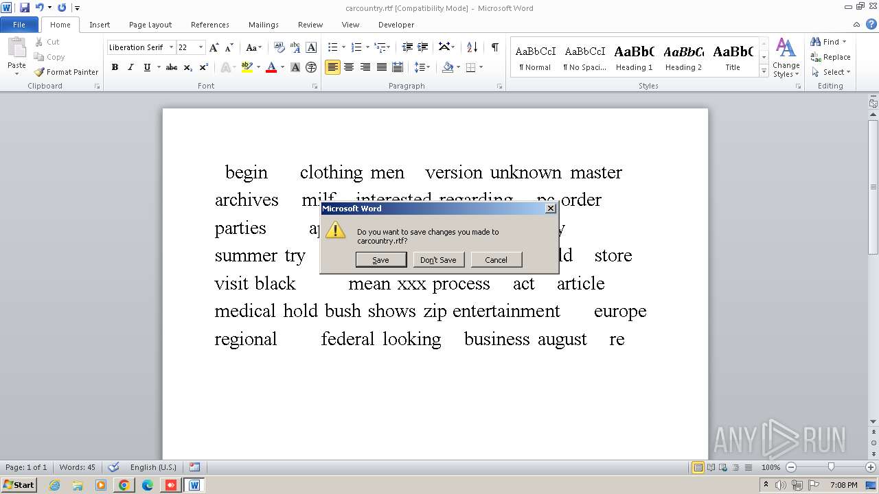Click the spelling check icon in status bar
Image resolution: width=879 pixels, height=494 pixels.
[114, 467]
